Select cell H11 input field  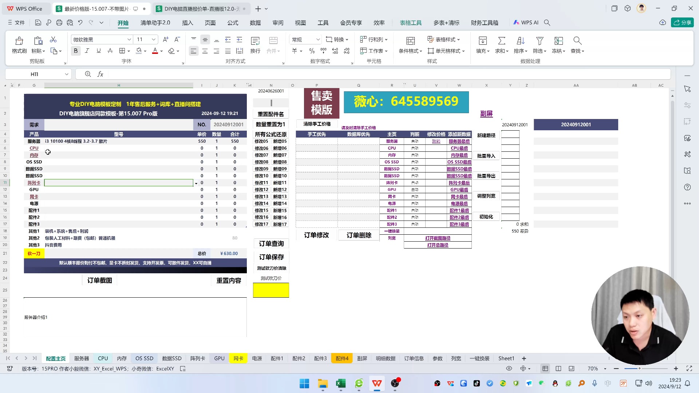(119, 182)
